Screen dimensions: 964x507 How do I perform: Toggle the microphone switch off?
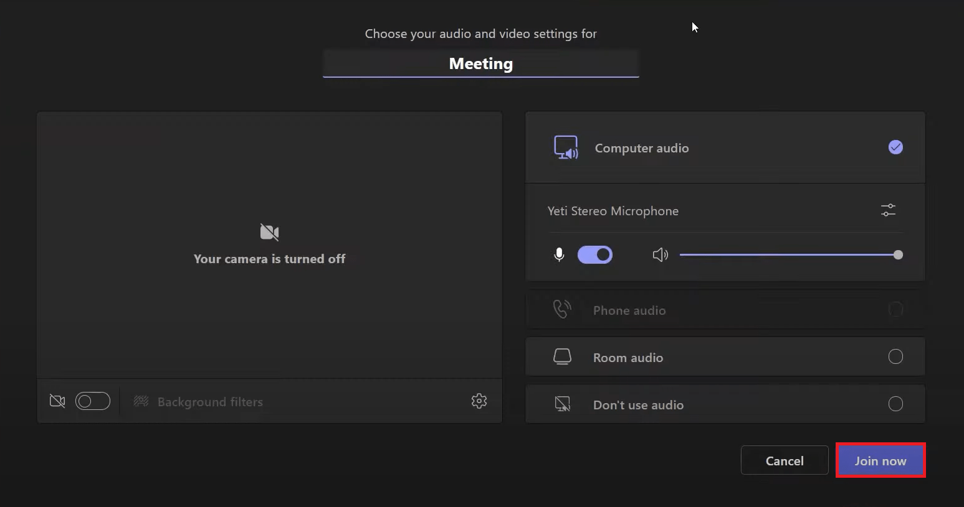tap(595, 254)
